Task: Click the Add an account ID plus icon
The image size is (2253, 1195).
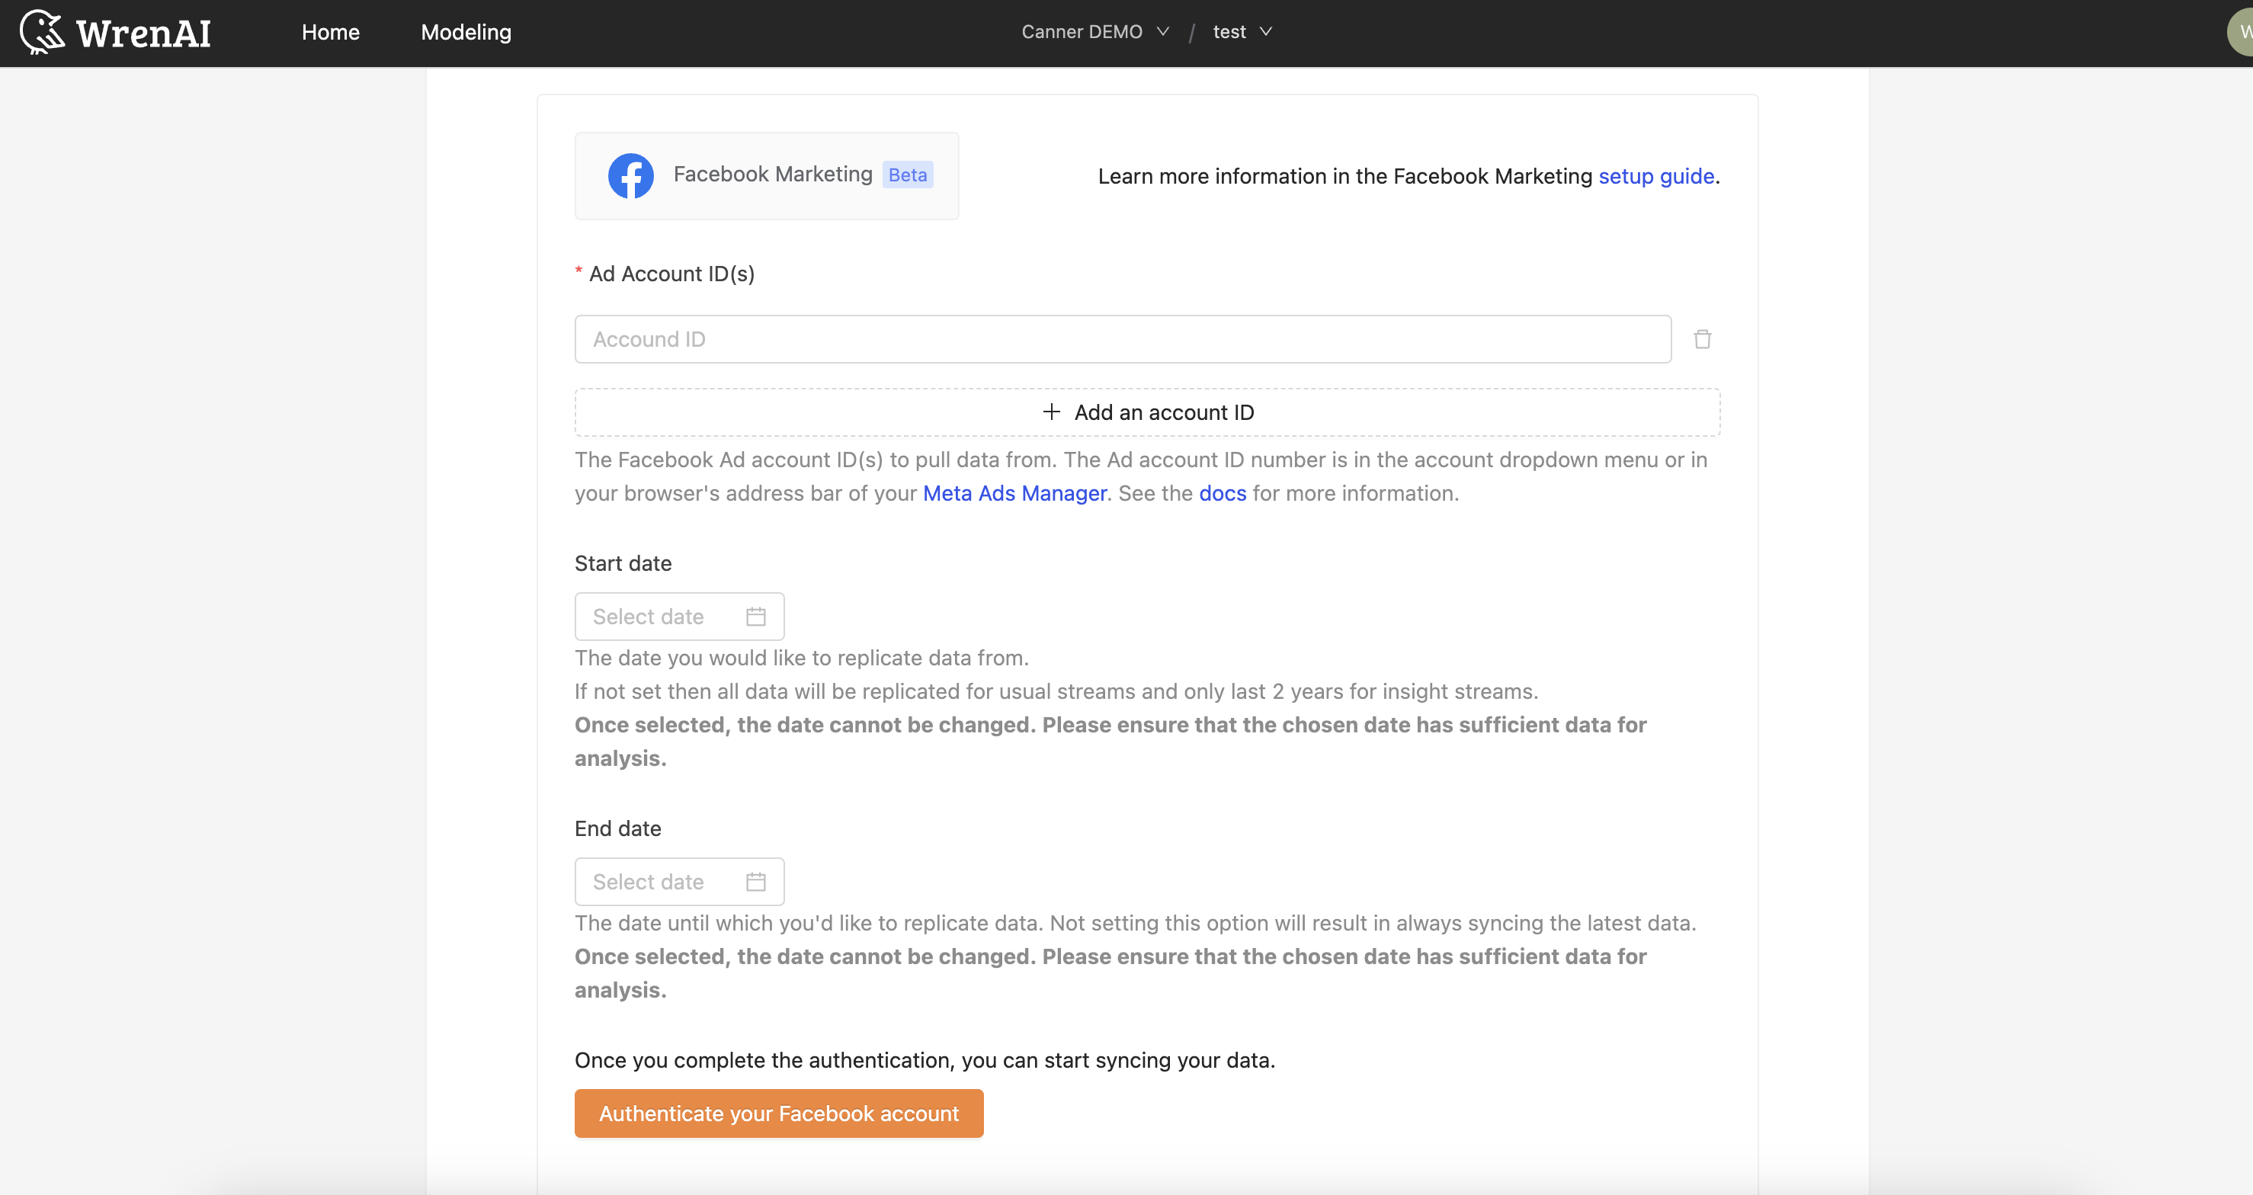Action: (1047, 410)
